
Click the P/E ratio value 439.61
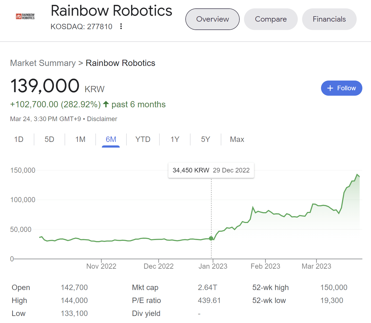[209, 300]
